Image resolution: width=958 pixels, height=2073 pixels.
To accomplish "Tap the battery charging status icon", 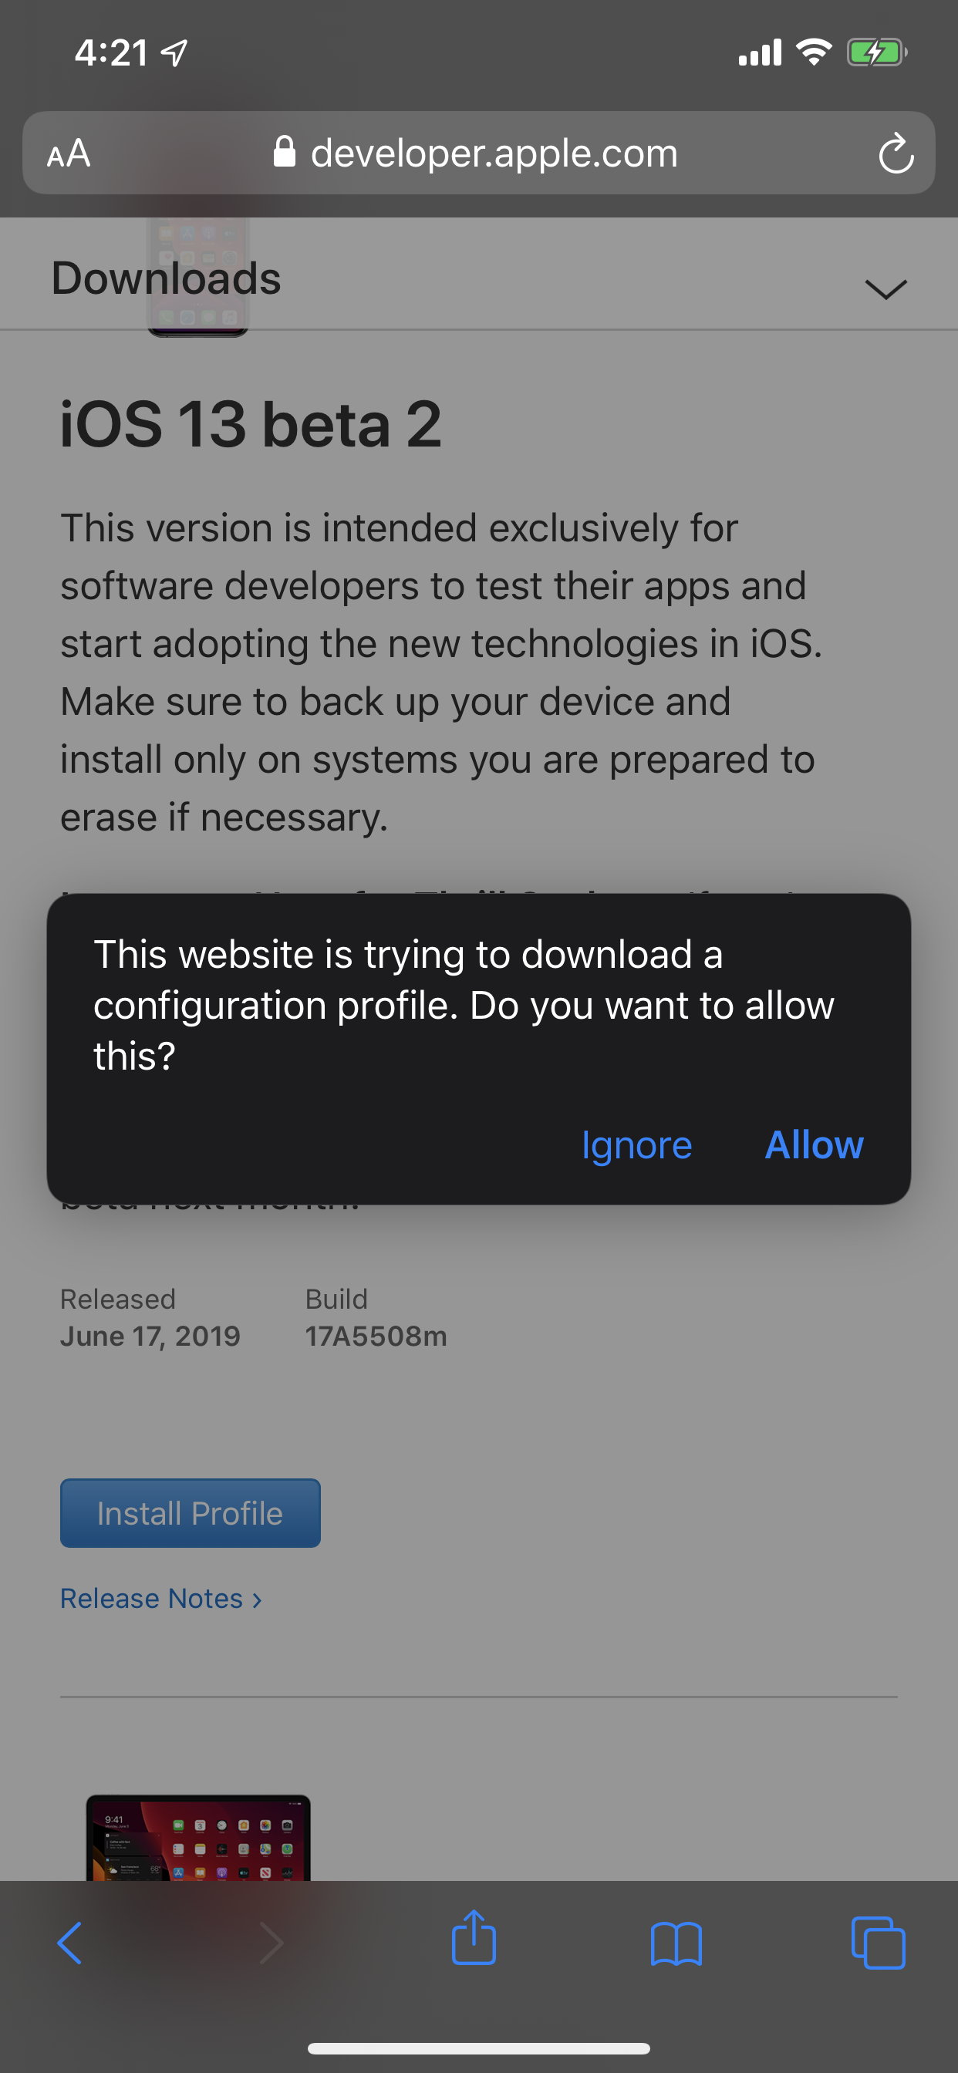I will (x=876, y=53).
